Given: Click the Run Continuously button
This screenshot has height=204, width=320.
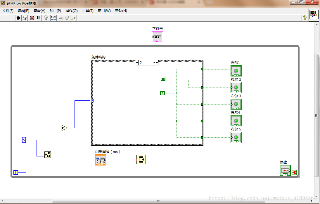Looking at the screenshot, I should click(x=25, y=18).
